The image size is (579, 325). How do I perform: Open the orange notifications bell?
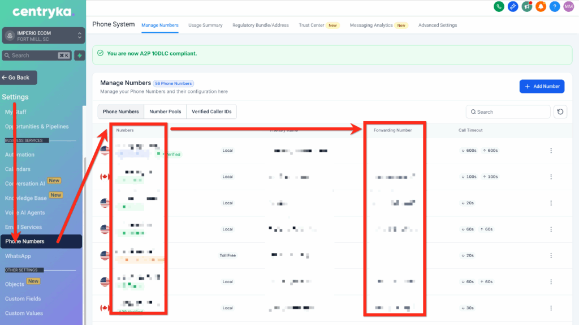(x=541, y=7)
